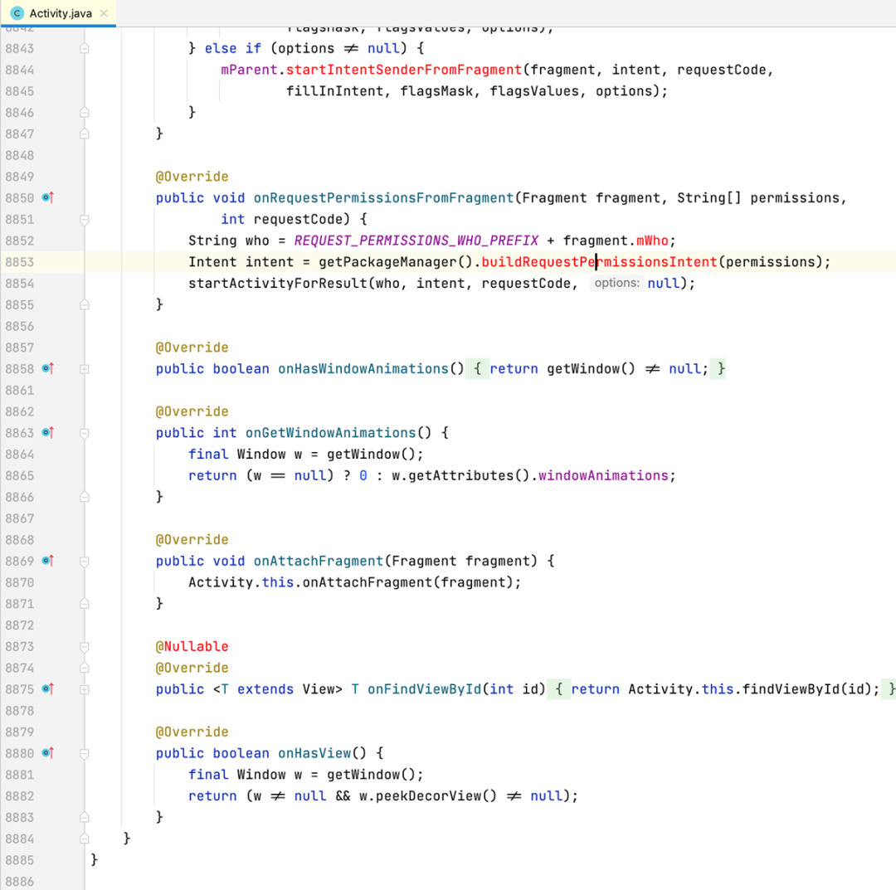The height and width of the screenshot is (890, 896).
Task: Click the override gutter icon on line 8863
Action: click(x=47, y=433)
